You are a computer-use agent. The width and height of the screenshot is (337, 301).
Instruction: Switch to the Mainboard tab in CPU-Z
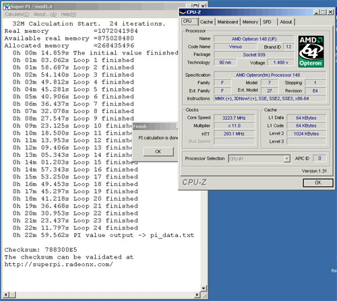click(228, 22)
